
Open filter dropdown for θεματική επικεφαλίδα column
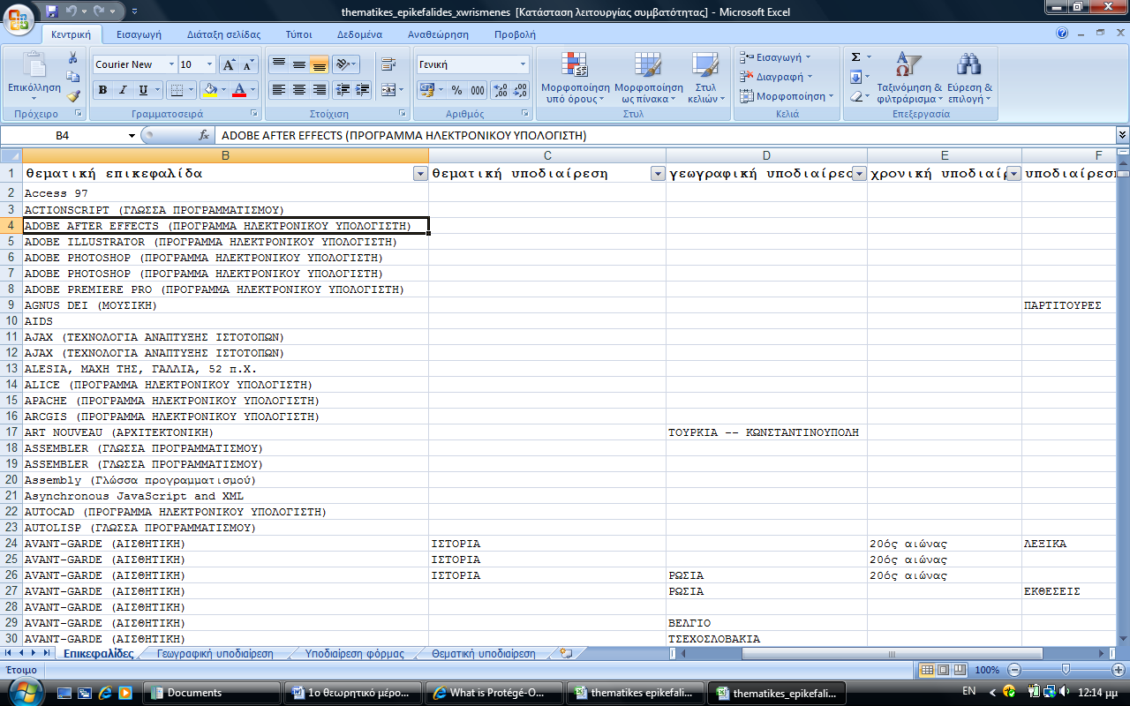(420, 174)
